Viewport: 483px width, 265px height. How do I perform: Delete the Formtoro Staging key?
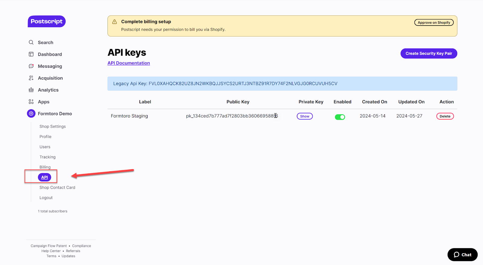click(x=445, y=116)
